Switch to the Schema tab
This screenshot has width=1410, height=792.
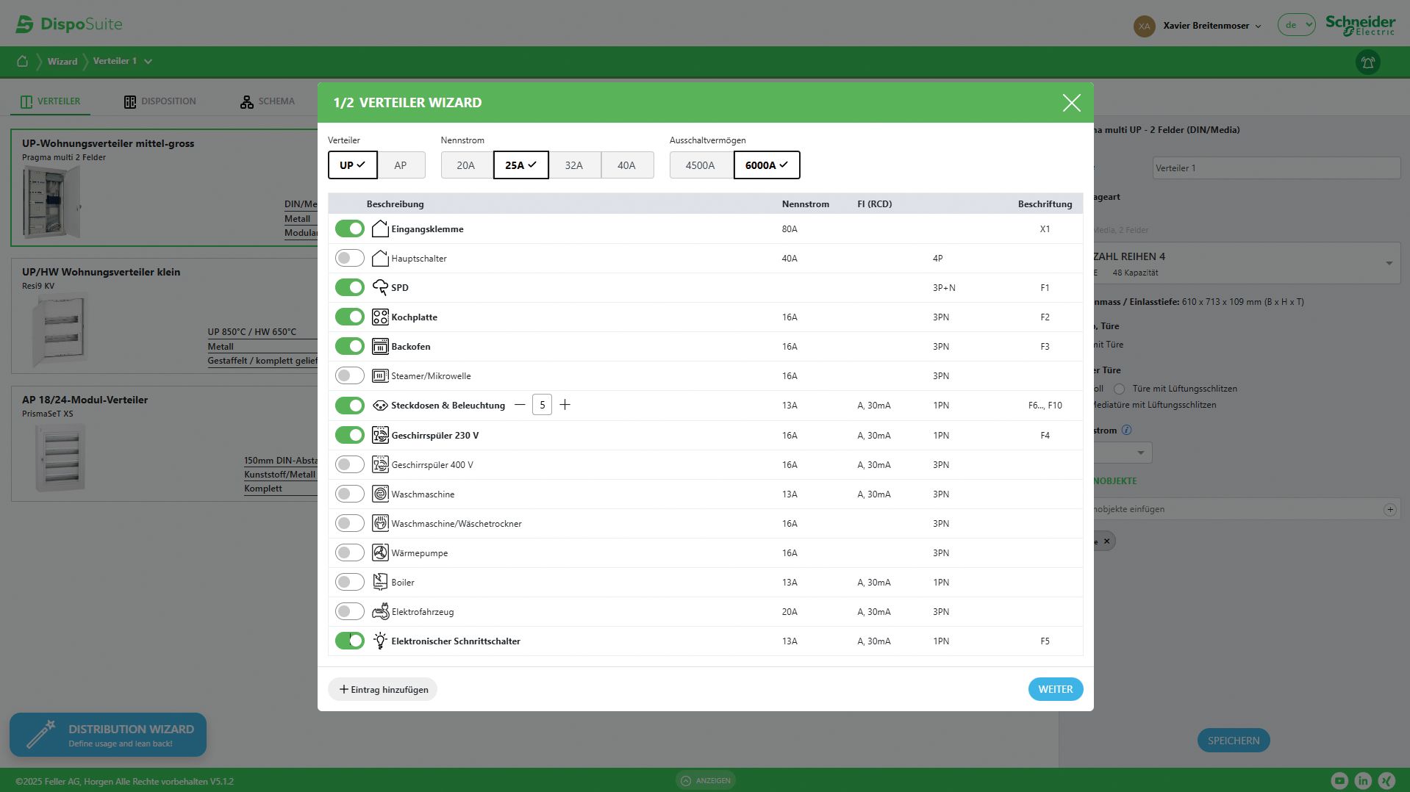pos(268,101)
